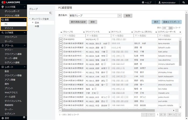Click the filter icon under グループ名 column
The image size is (188, 120).
(x=65, y=36)
